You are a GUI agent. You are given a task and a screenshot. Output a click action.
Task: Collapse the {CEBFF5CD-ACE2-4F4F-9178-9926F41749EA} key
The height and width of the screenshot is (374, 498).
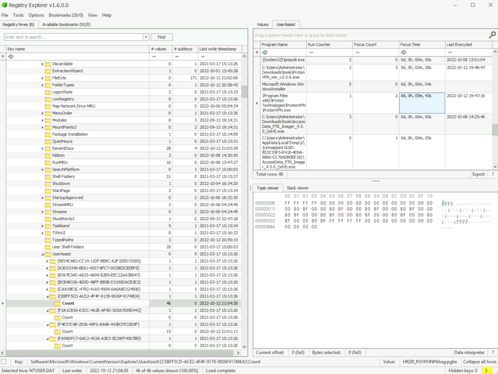point(47,297)
